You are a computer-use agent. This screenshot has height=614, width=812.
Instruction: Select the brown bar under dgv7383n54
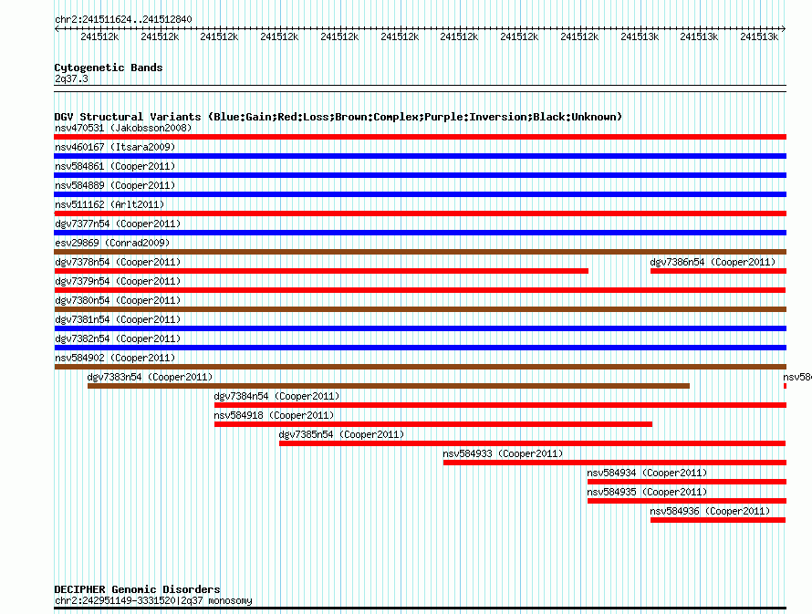coord(389,386)
